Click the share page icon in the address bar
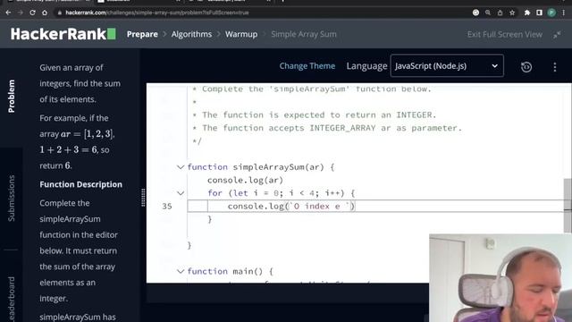Screen dimensions: 572x322 [x=500, y=13]
